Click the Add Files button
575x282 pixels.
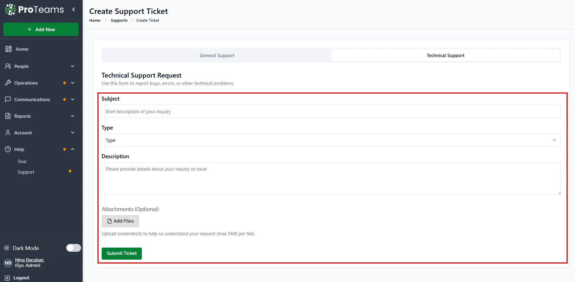click(x=120, y=221)
